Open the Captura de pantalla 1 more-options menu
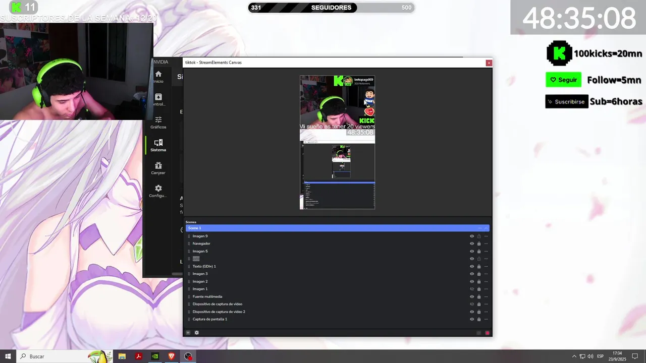 click(486, 319)
